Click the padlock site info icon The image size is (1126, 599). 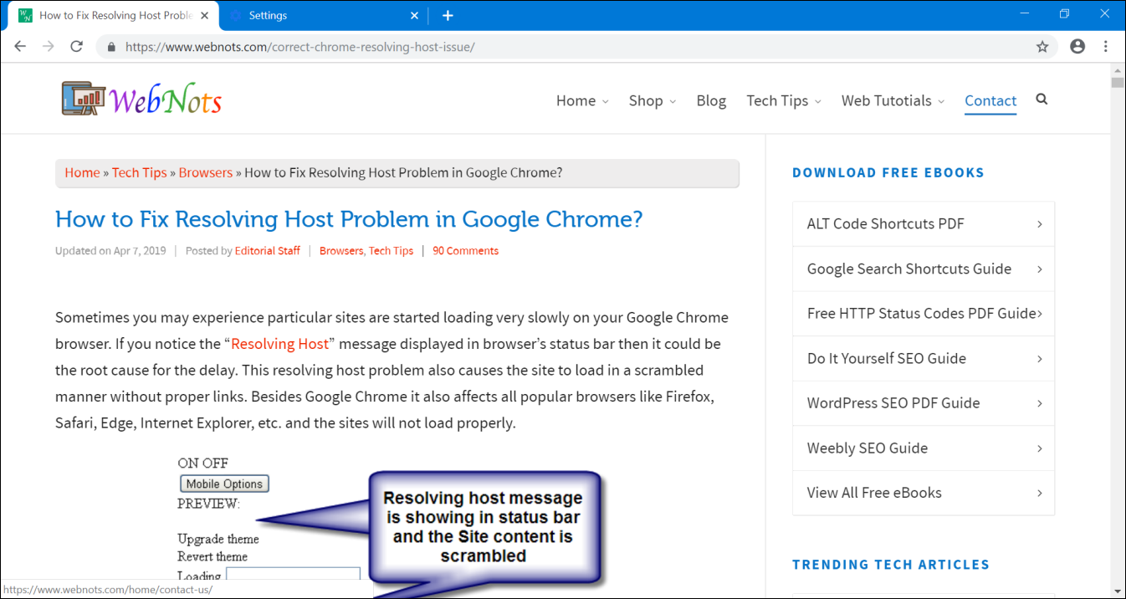click(111, 47)
